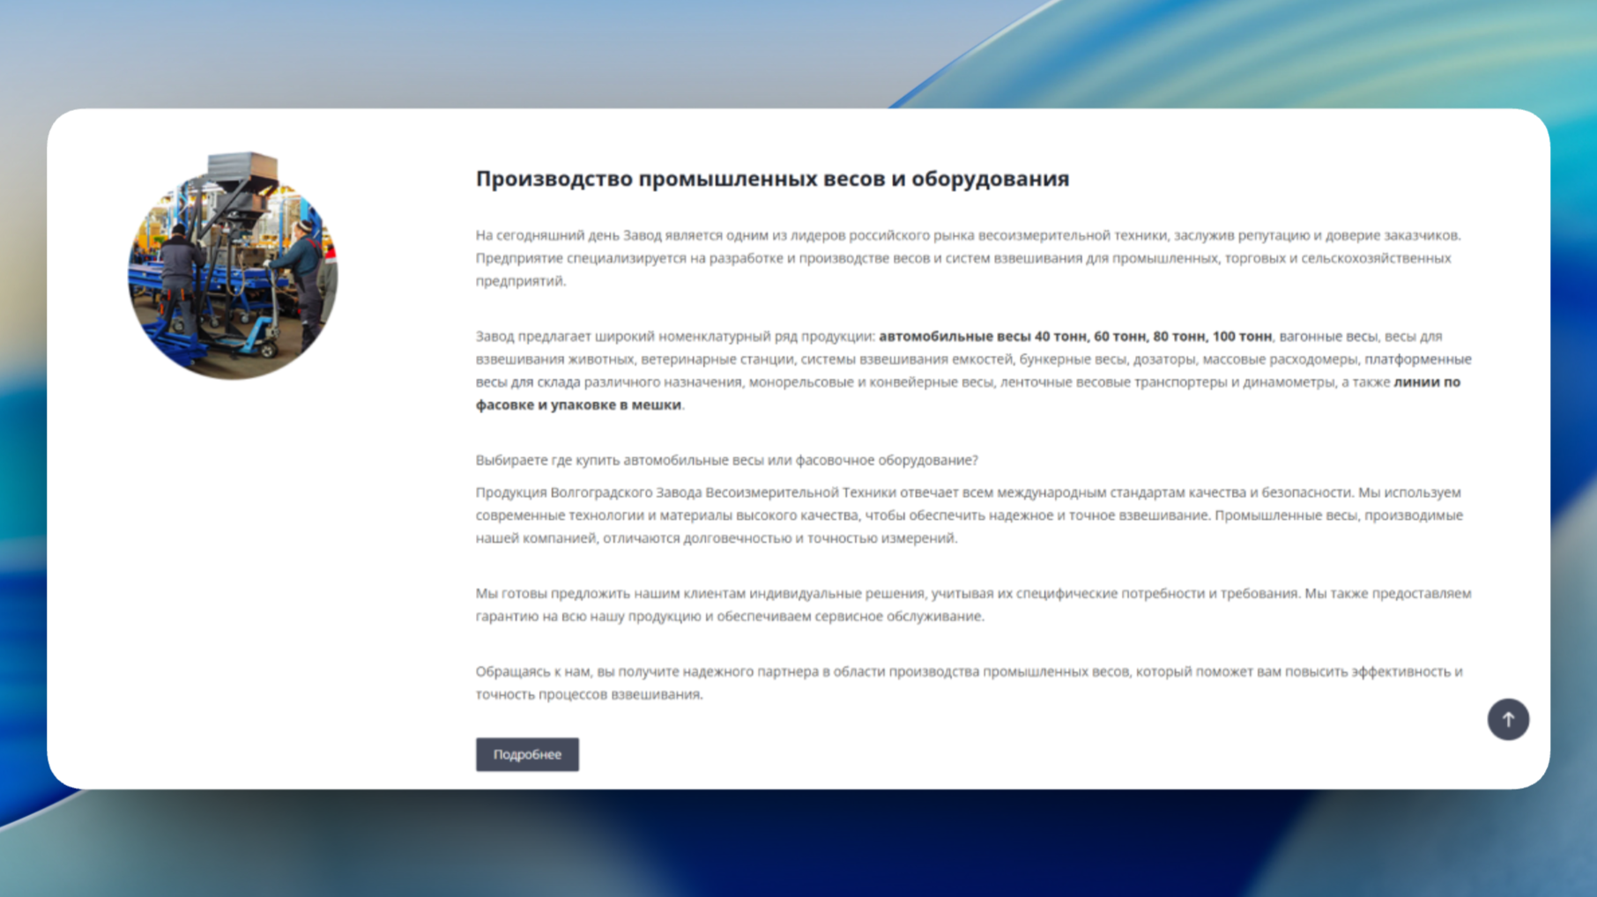This screenshot has height=897, width=1597.
Task: Click paragraph starting Продукция Волгоградского Завода
Action: click(x=969, y=515)
